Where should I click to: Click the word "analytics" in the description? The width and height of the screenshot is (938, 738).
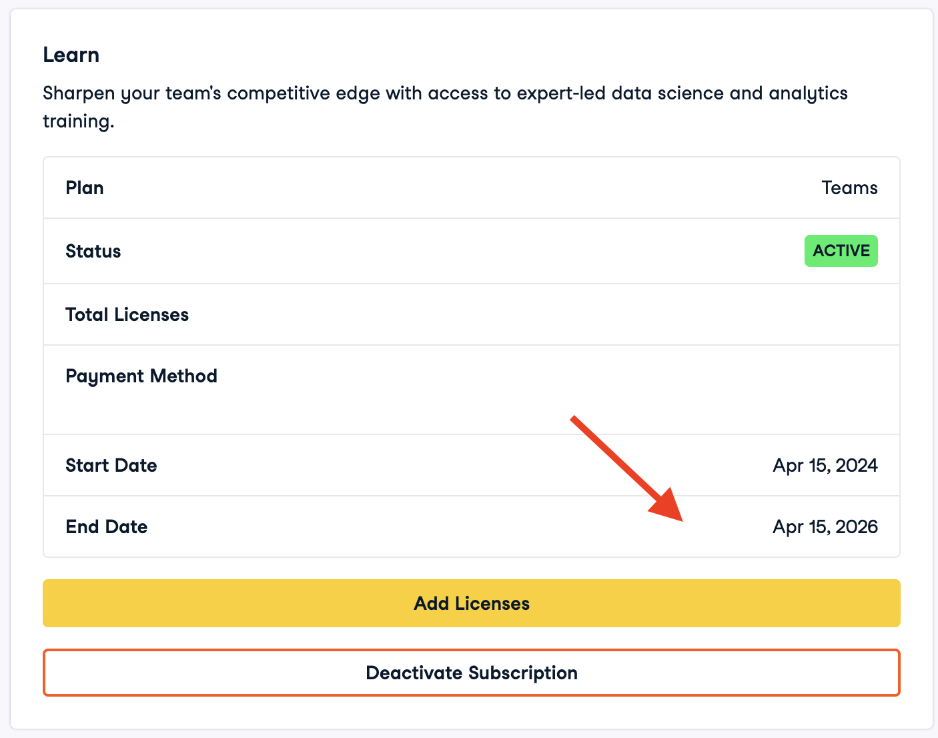click(808, 93)
